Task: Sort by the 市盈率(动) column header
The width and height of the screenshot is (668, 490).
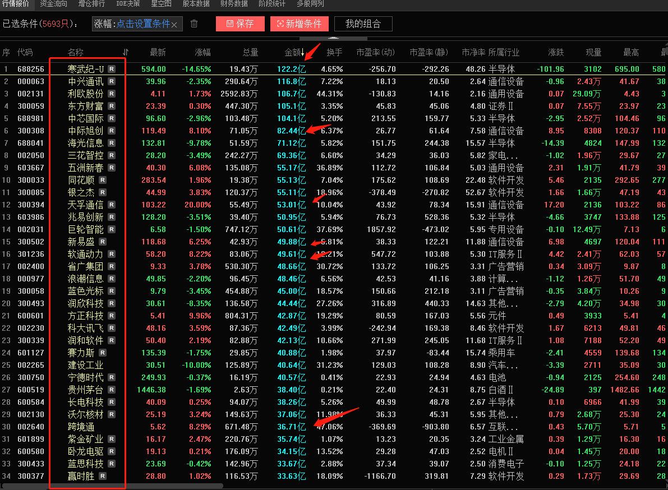Action: point(375,52)
